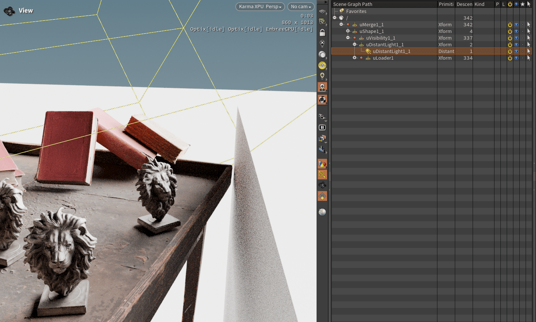Image resolution: width=536 pixels, height=322 pixels.
Task: Click the headlight bulb display icon
Action: (x=322, y=76)
